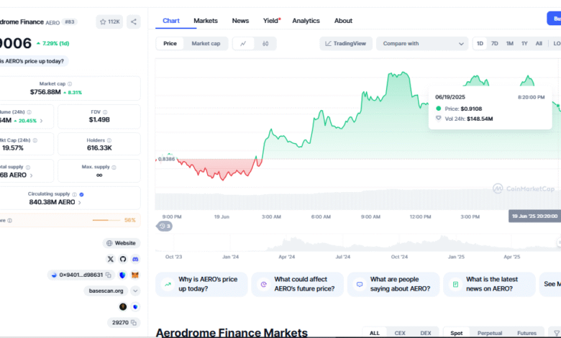561x338 pixels.
Task: Click the blue round wallet icon
Action: coord(135,306)
